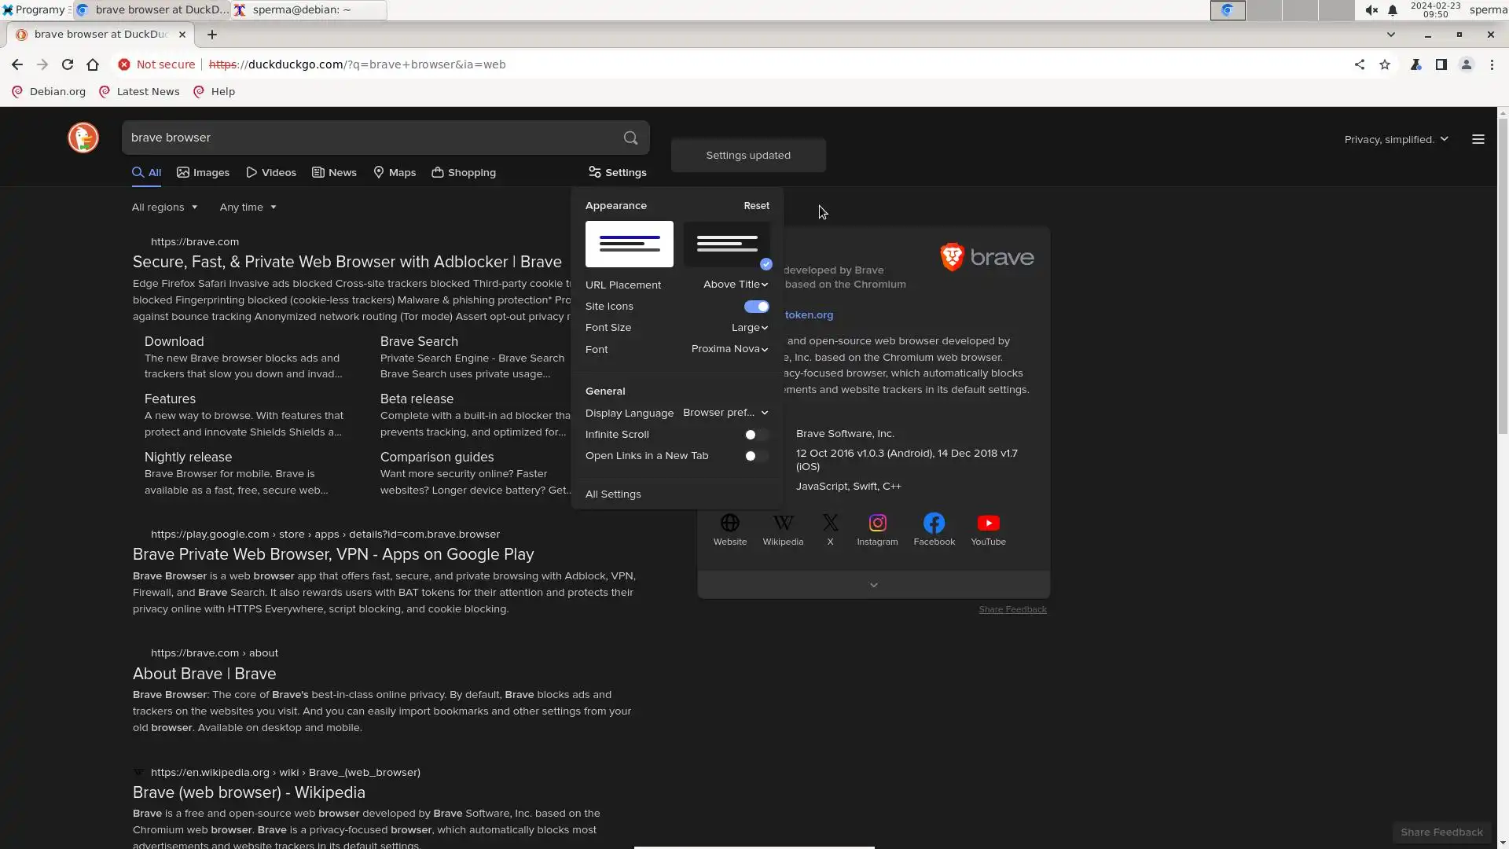Enable the Infinite Scroll toggle
1509x849 pixels.
click(756, 435)
